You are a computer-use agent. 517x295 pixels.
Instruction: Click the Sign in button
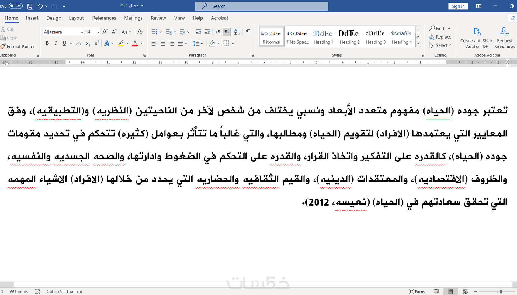point(458,6)
